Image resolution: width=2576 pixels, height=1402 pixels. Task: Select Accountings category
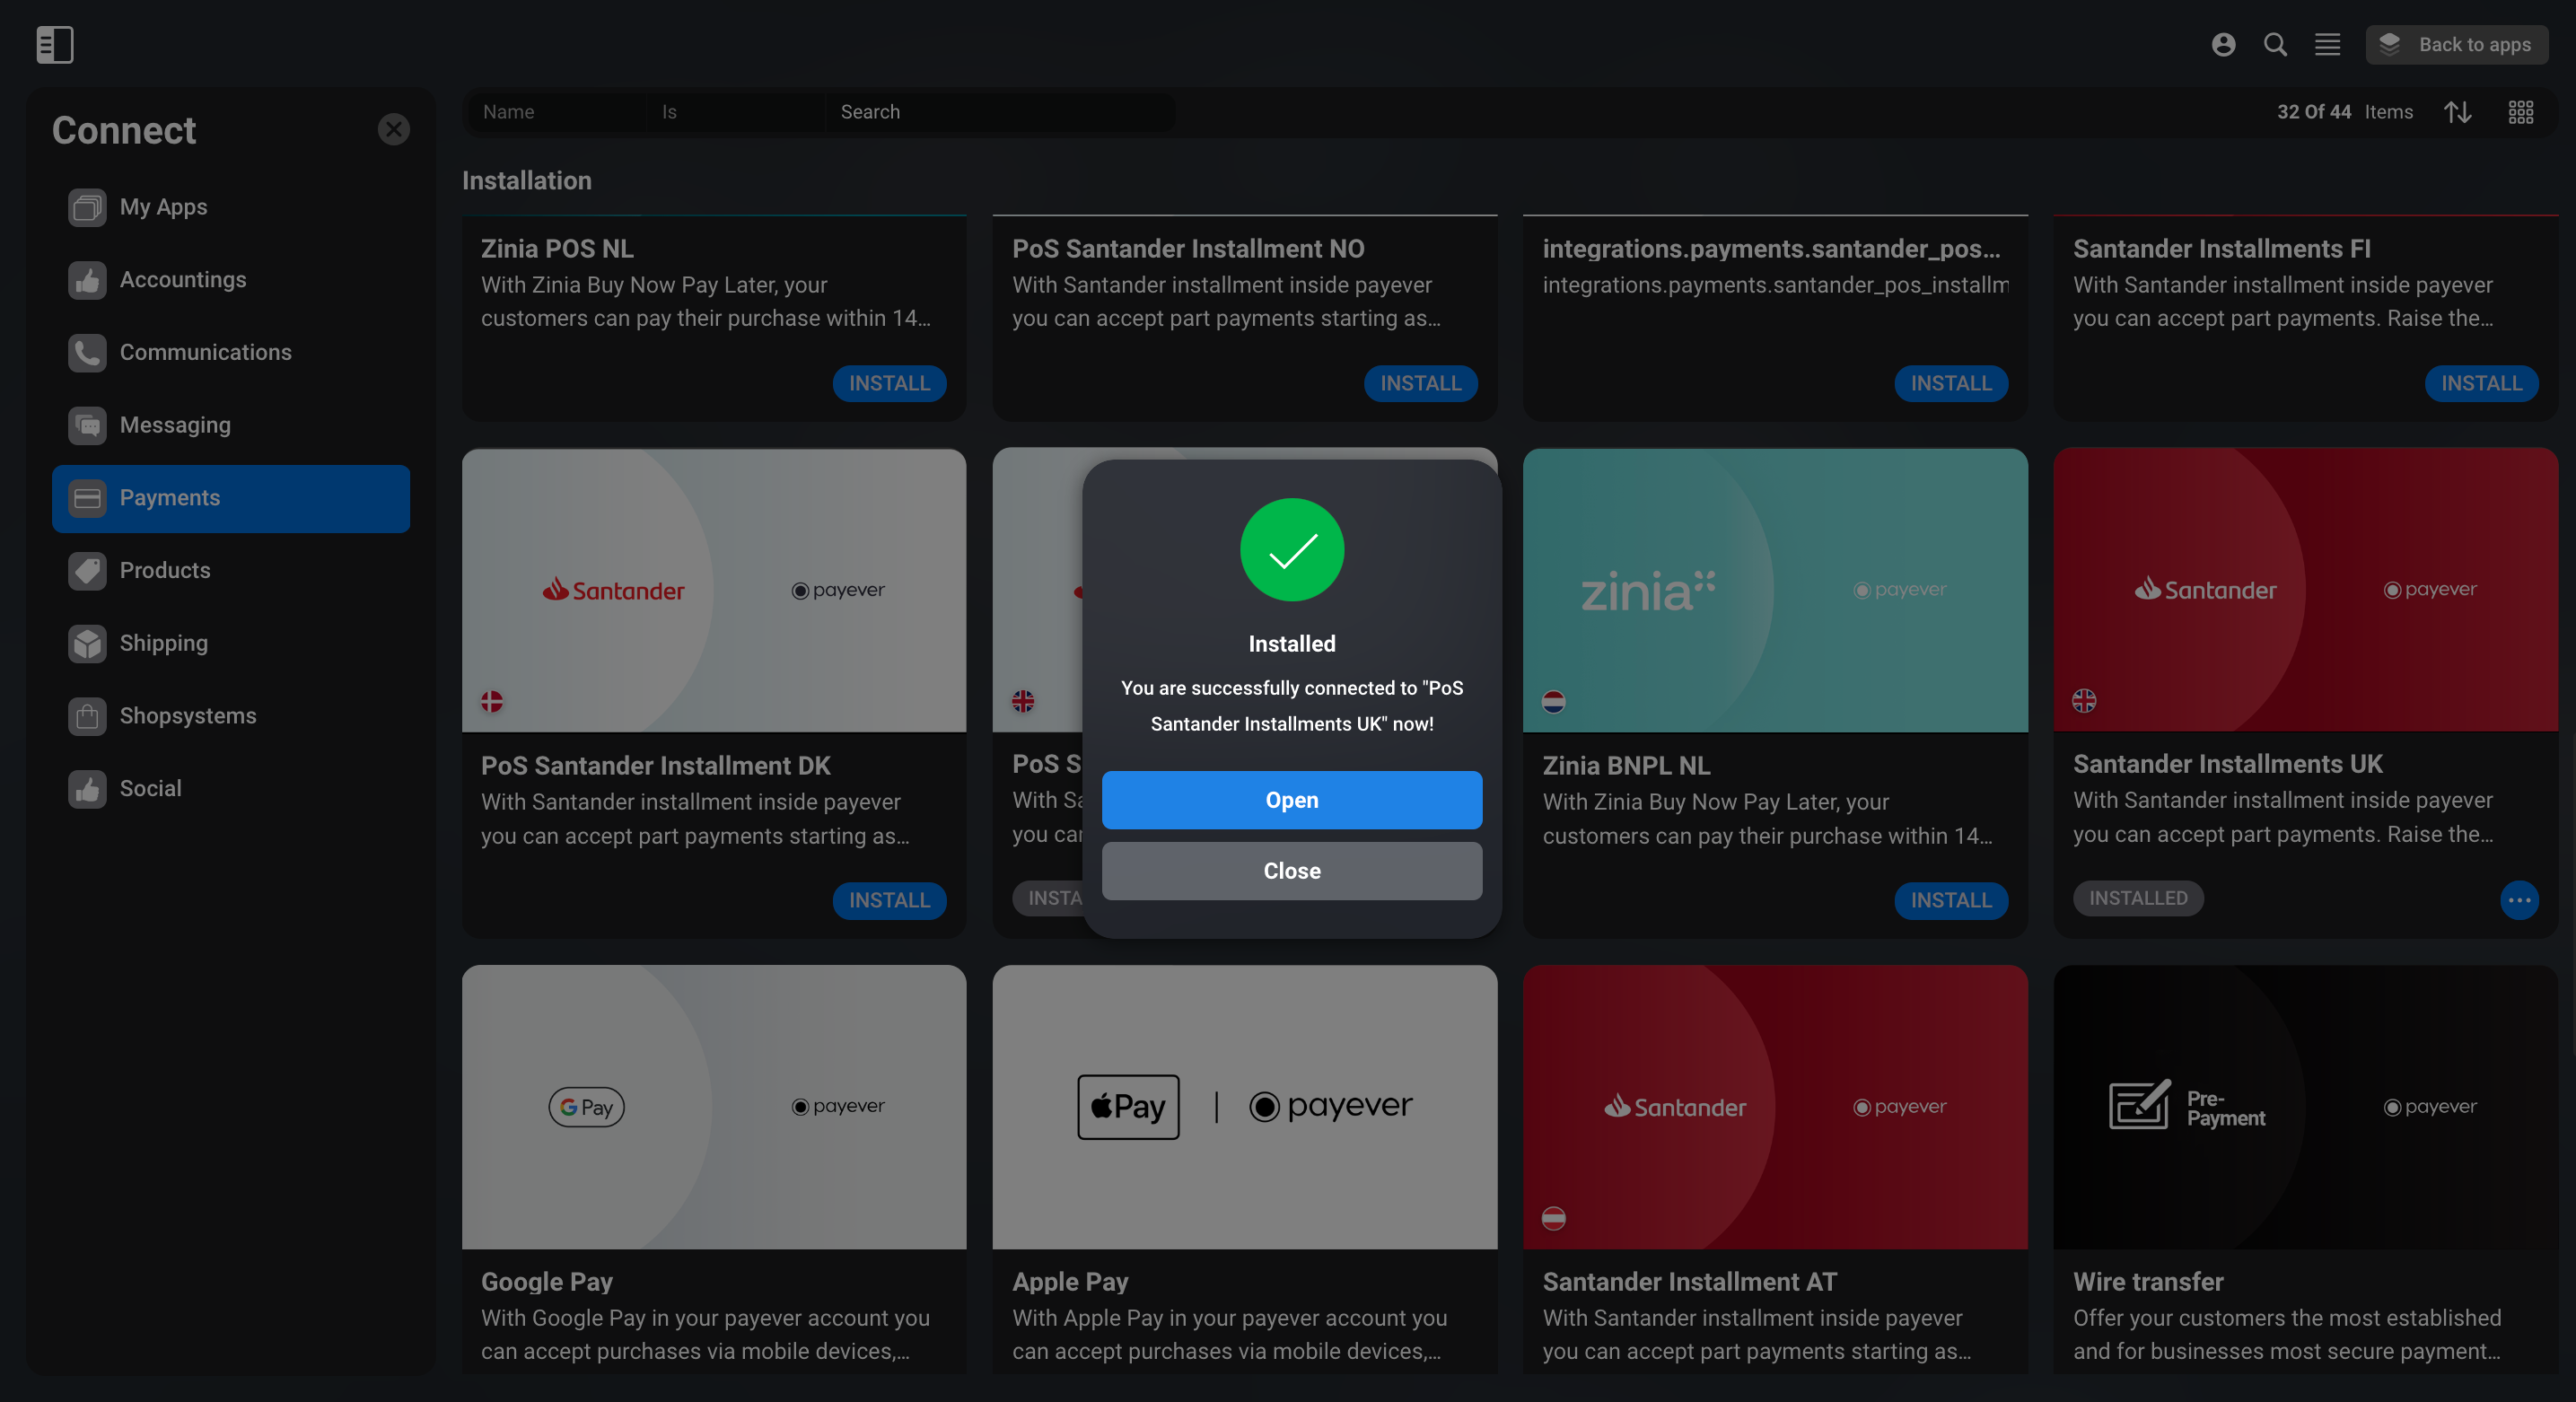tap(231, 280)
